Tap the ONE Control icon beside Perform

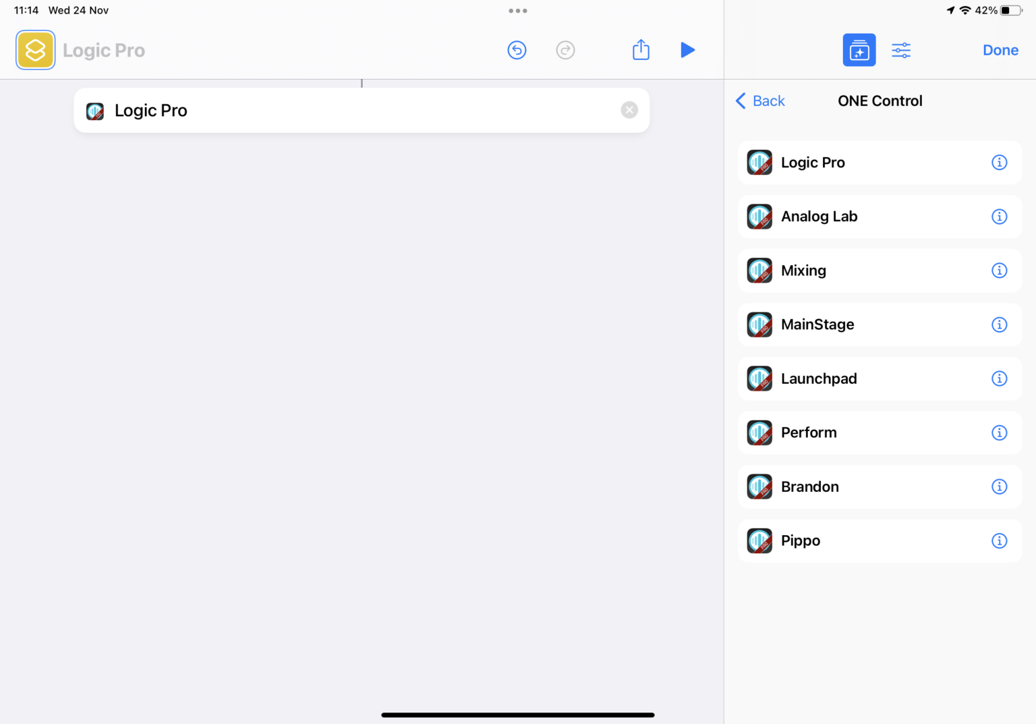(759, 433)
